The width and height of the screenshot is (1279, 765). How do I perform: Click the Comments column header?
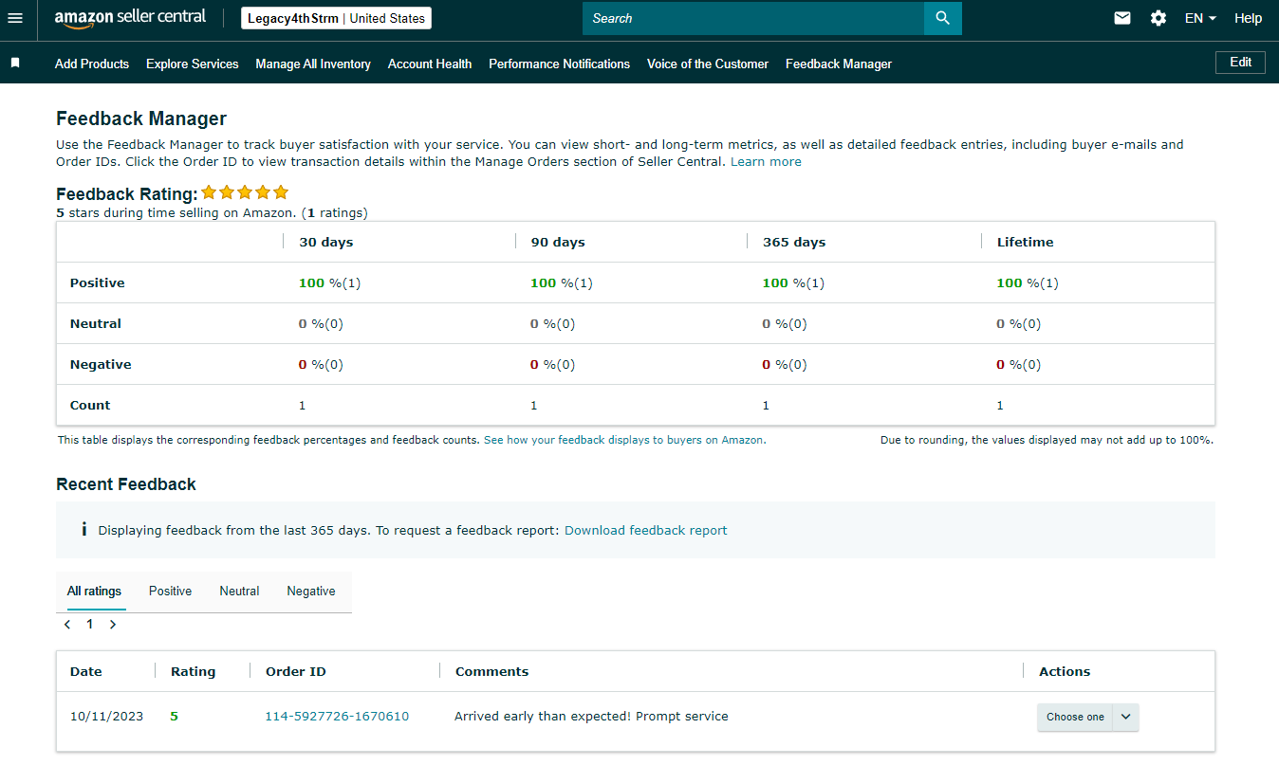pyautogui.click(x=491, y=671)
